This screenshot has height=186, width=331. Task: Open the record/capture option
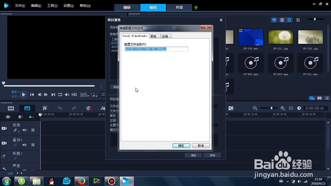pos(89,108)
